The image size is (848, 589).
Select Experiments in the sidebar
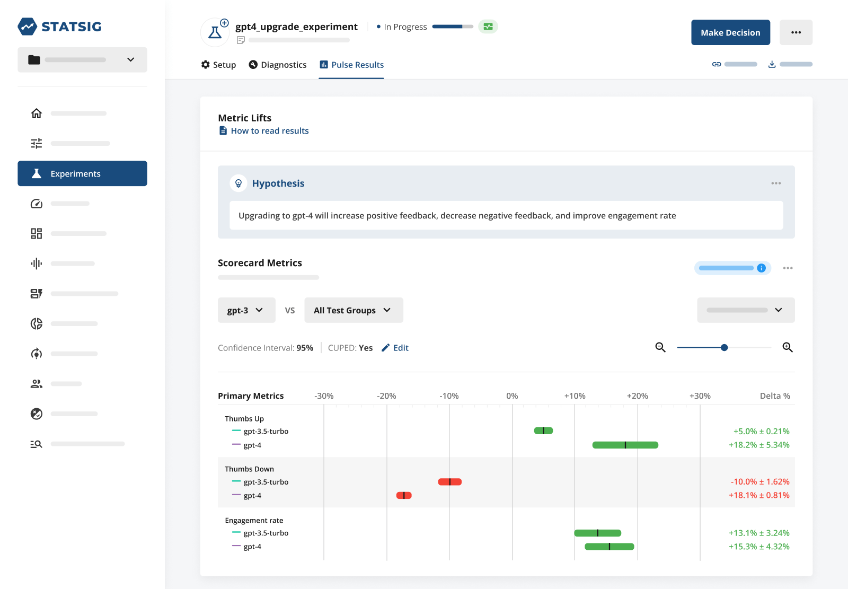point(82,173)
